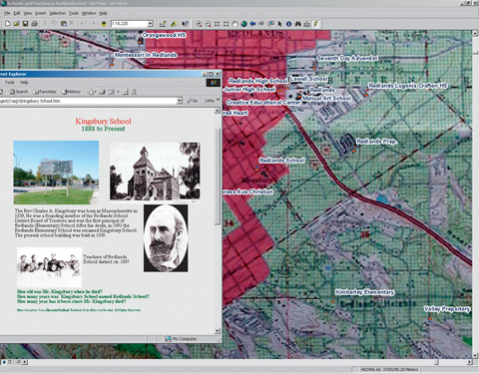Select the Zoom In tool

pyautogui.click(x=199, y=24)
